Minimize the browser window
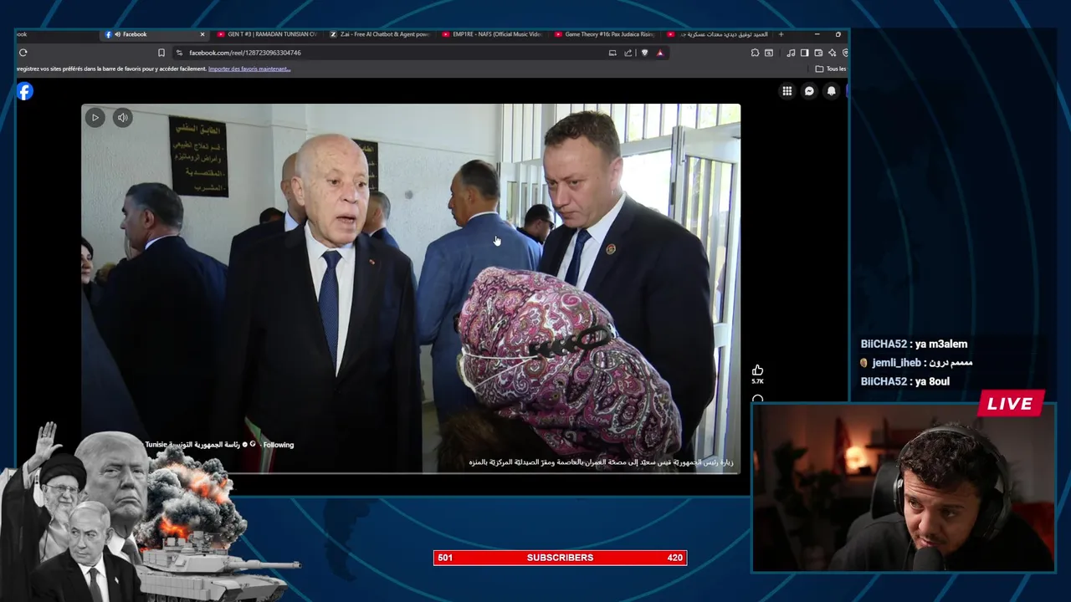The image size is (1071, 602). 817,34
